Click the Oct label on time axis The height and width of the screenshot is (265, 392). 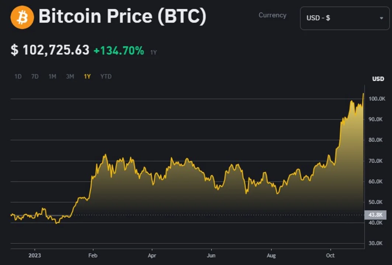click(330, 255)
